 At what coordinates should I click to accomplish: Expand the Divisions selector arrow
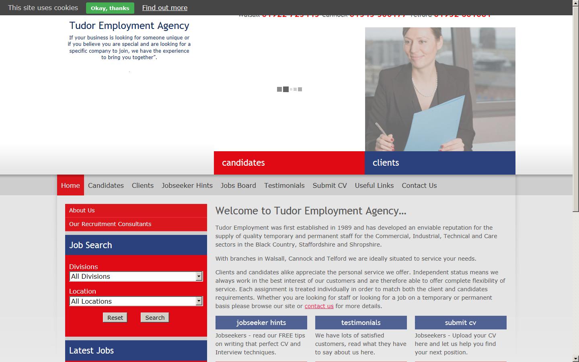coord(198,276)
